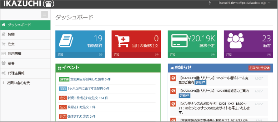Click arrow circle icon on 請求予定 card footer
The height and width of the screenshot is (122, 278).
(x=213, y=55)
